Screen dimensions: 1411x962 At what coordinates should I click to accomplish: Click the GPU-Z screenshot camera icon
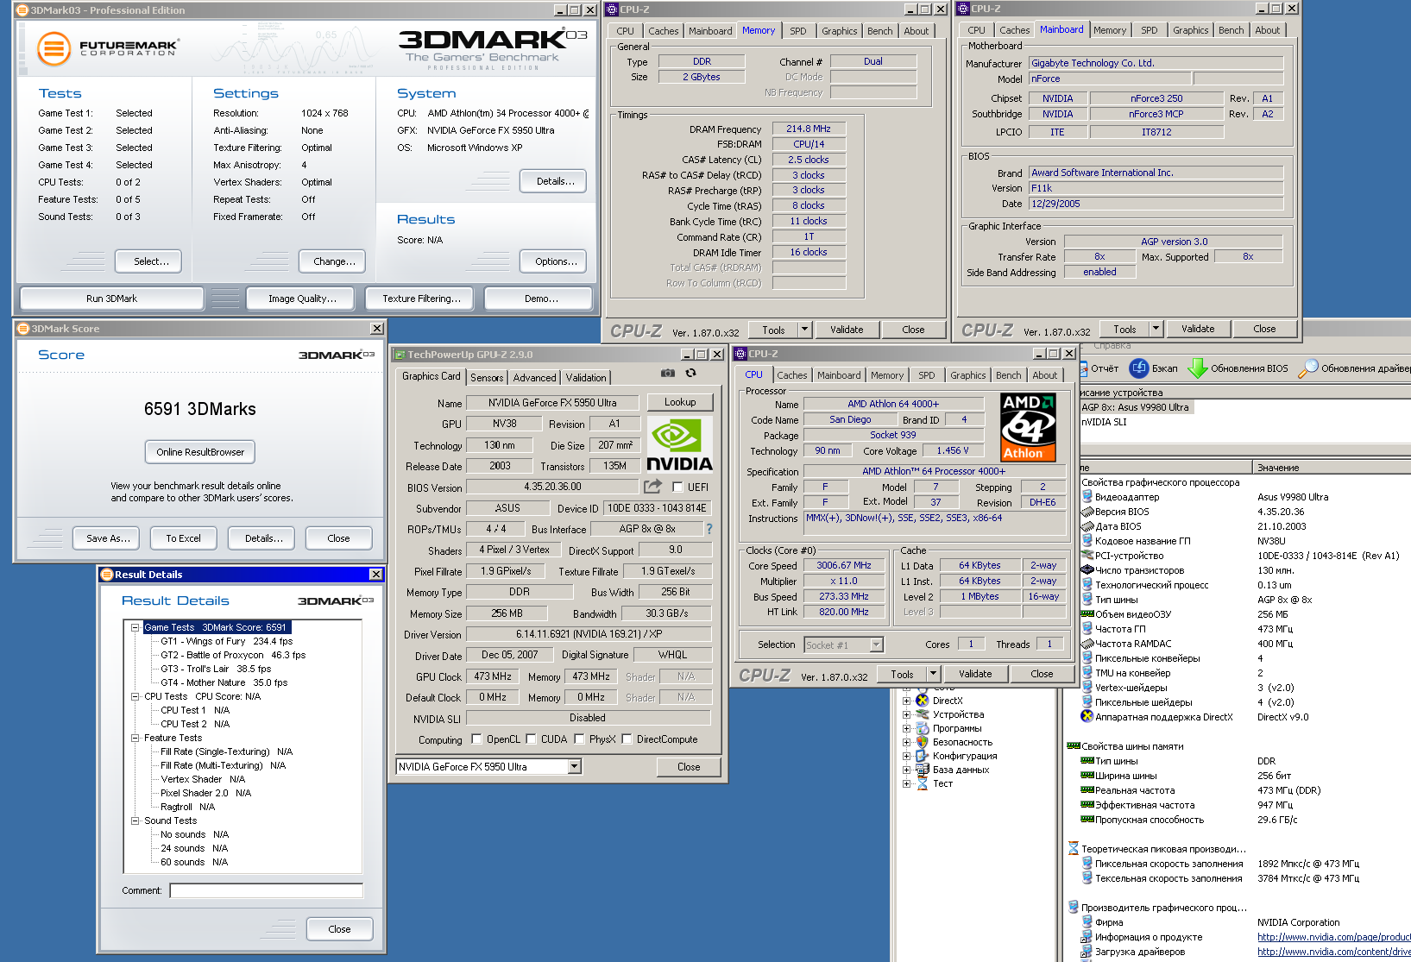tap(667, 374)
